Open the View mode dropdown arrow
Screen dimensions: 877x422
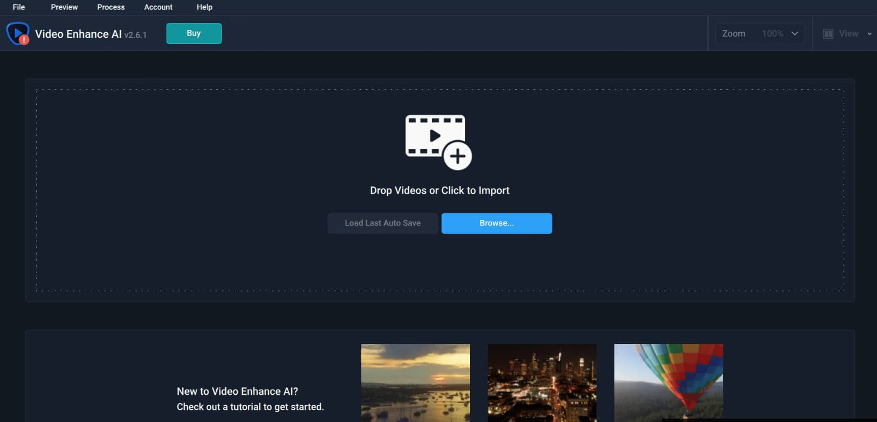tap(869, 34)
